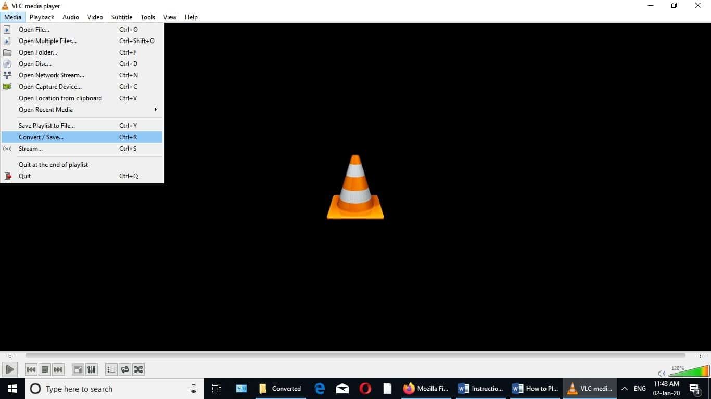The width and height of the screenshot is (711, 399).
Task: Open the Action Center notifications icon
Action: point(694,389)
